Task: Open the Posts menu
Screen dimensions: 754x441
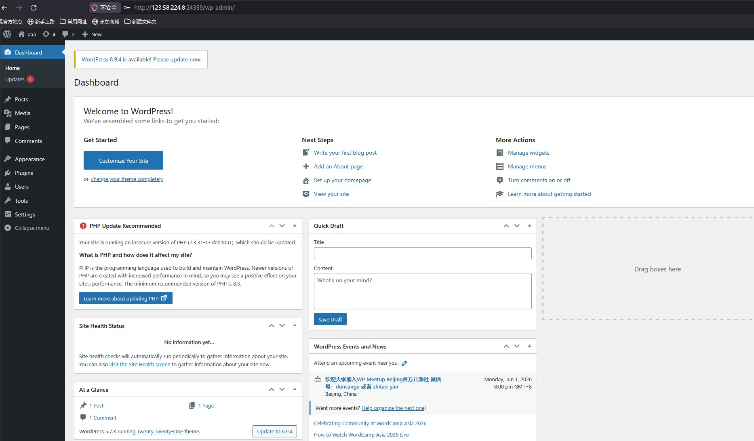Action: (21, 99)
